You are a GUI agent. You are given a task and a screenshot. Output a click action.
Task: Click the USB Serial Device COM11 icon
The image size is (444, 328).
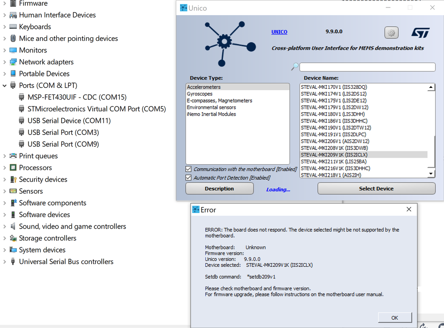[21, 121]
